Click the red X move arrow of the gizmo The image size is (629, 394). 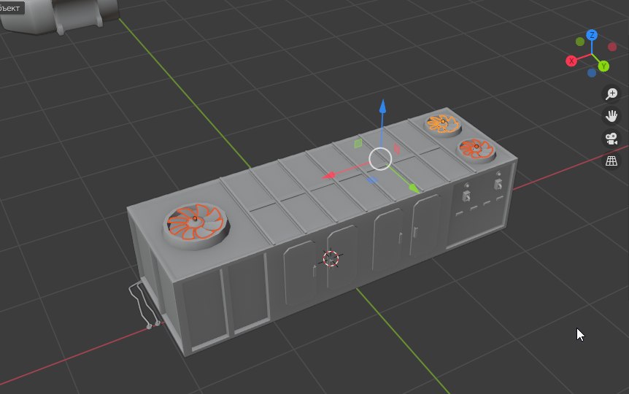pyautogui.click(x=329, y=175)
